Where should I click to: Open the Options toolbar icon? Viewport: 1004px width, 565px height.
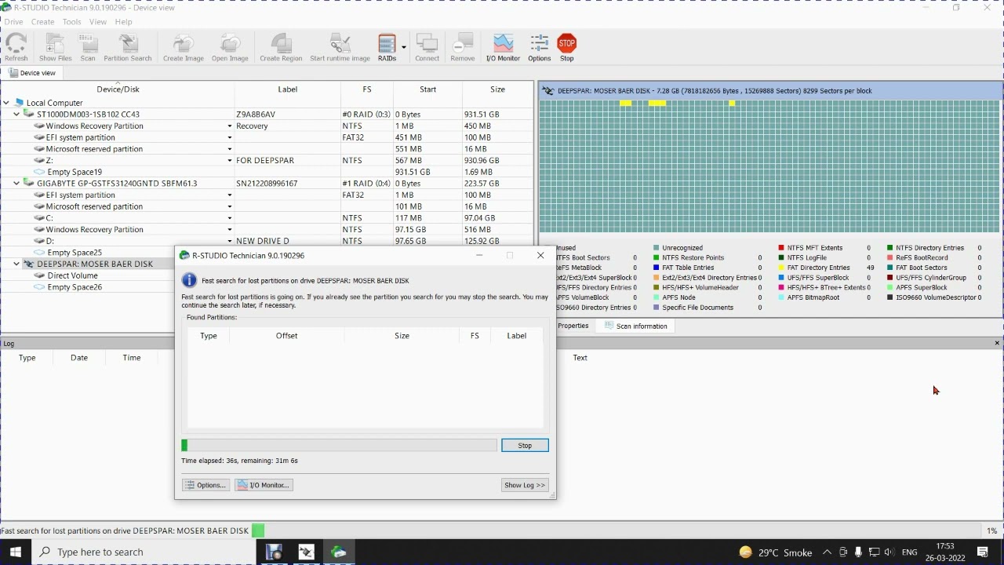tap(539, 48)
